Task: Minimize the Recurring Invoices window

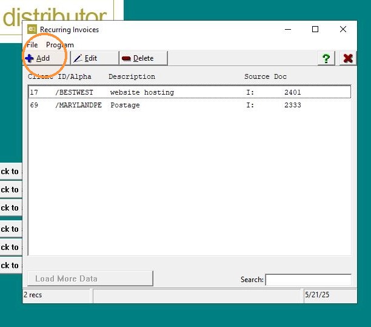Action: coord(288,29)
